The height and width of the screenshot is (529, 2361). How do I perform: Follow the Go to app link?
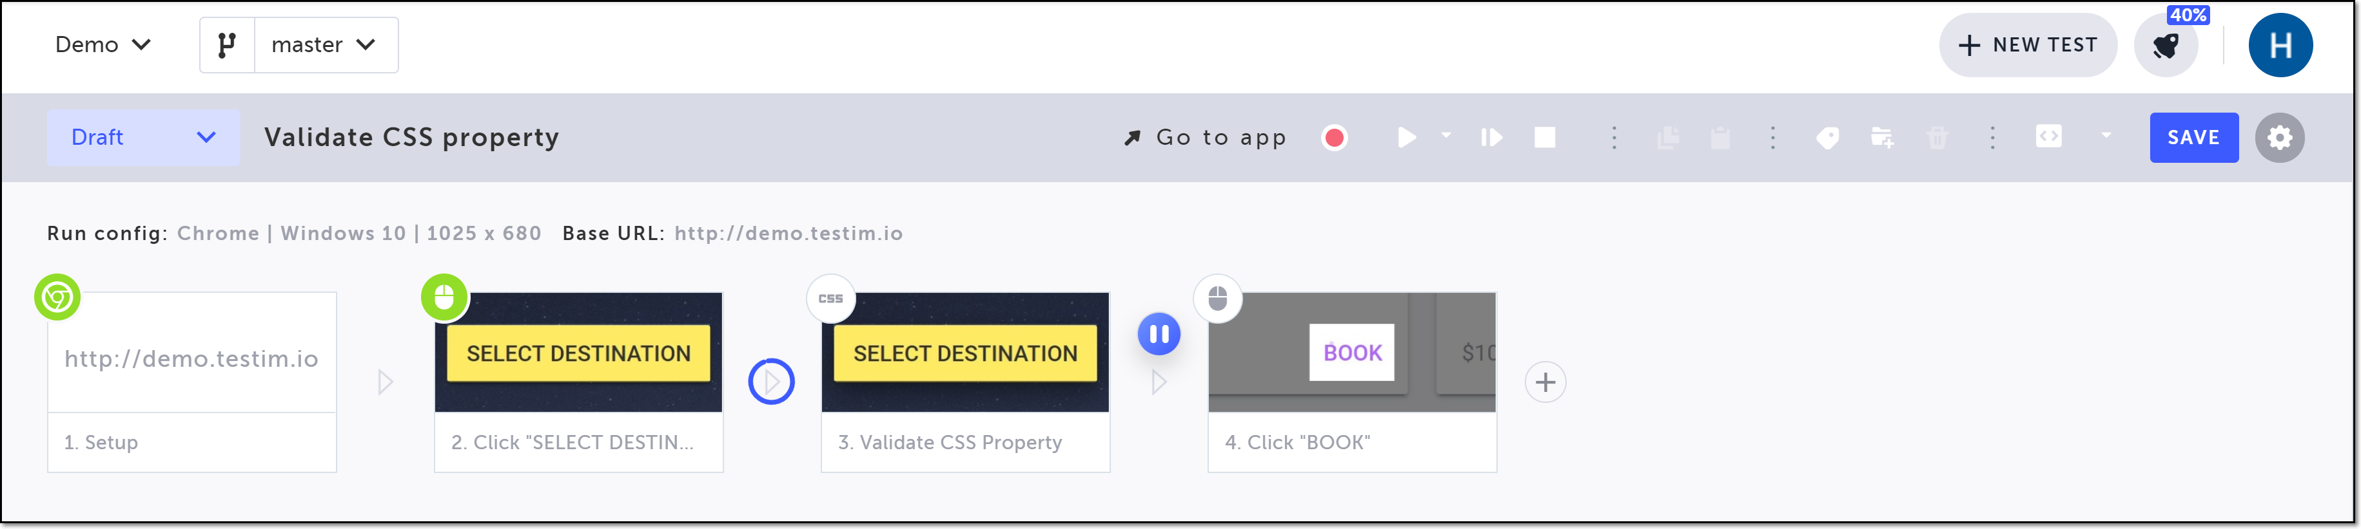tap(1205, 137)
